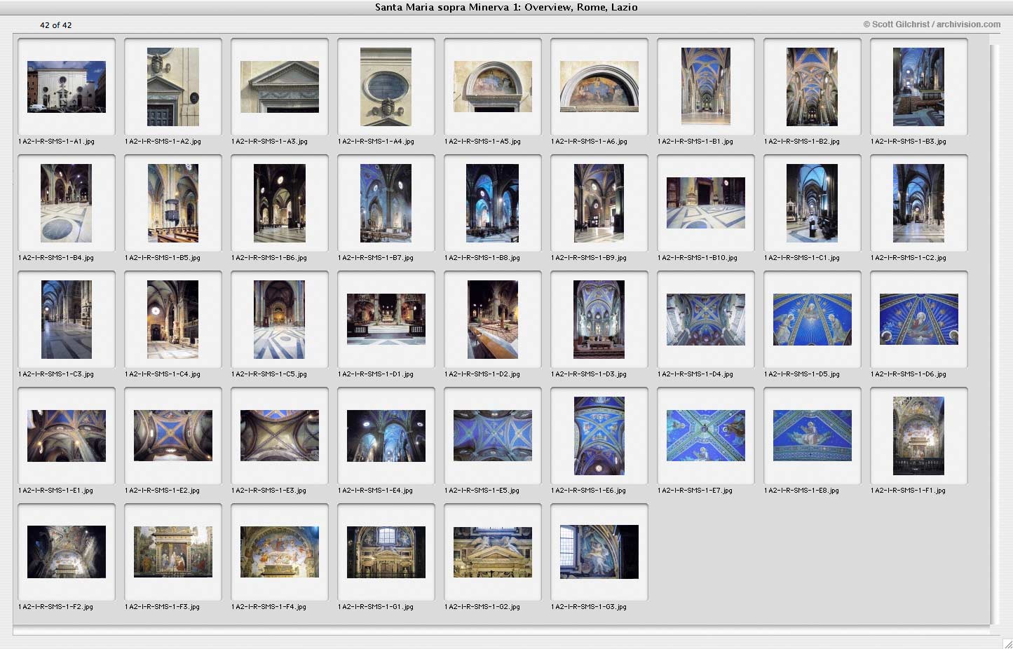Select thumbnail 1A2-I-R-SMS-1-E2.jpg

(x=173, y=436)
